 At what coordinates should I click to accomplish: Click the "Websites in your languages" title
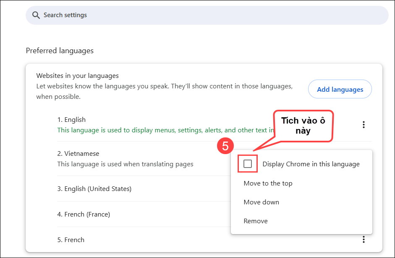click(x=77, y=76)
